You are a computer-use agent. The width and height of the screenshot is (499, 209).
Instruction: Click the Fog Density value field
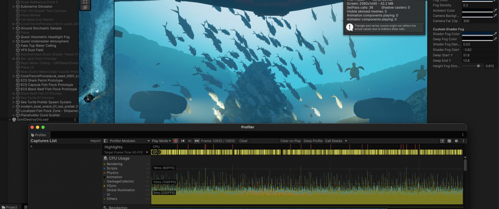[x=479, y=5]
